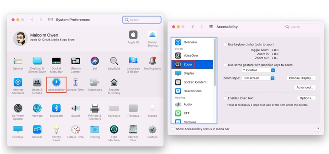Enable scroll gesture with modifier keys
The height and width of the screenshot is (154, 329).
(225, 65)
